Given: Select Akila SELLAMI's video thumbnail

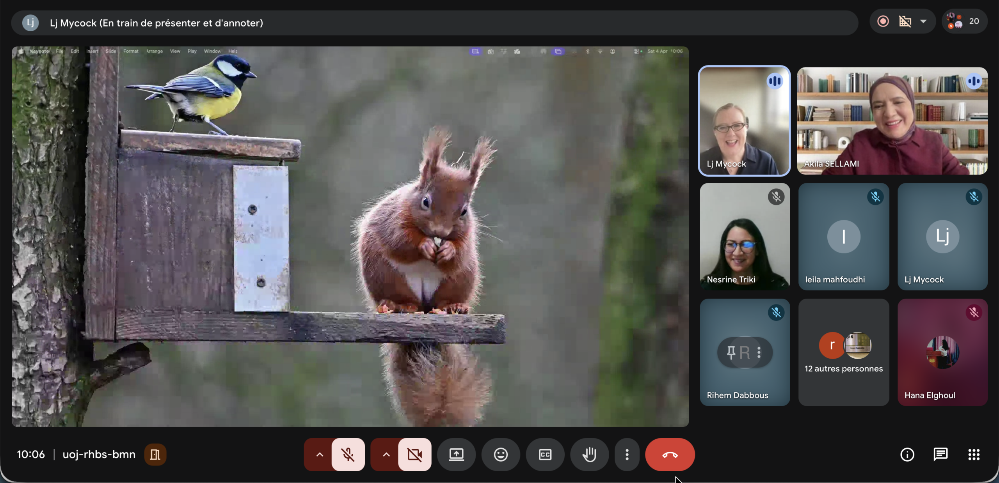Looking at the screenshot, I should click(892, 121).
